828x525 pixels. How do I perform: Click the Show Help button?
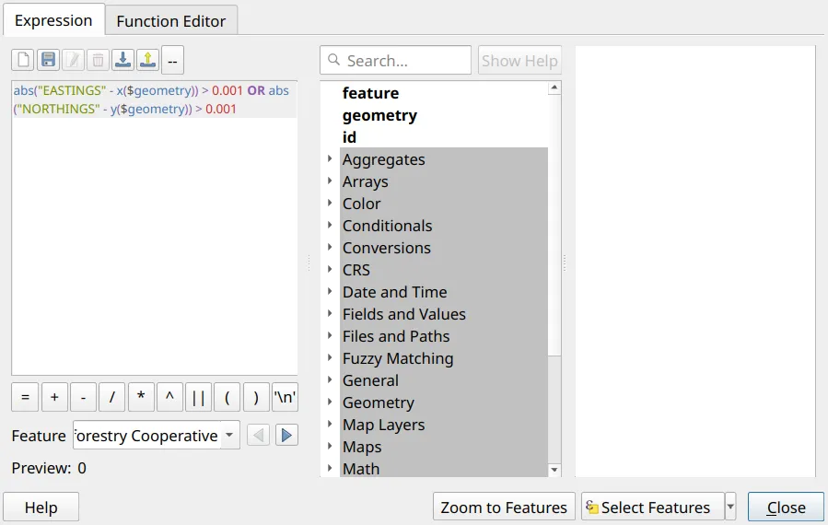(519, 60)
